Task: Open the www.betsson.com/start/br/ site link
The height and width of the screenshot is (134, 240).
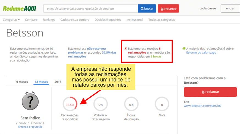Action: click(203, 106)
